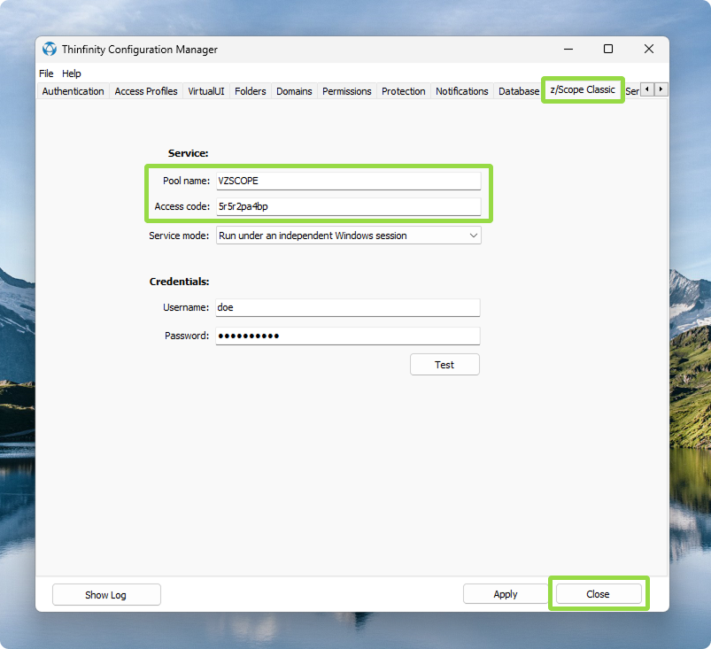The width and height of the screenshot is (711, 649).
Task: Open the File menu
Action: 46,73
